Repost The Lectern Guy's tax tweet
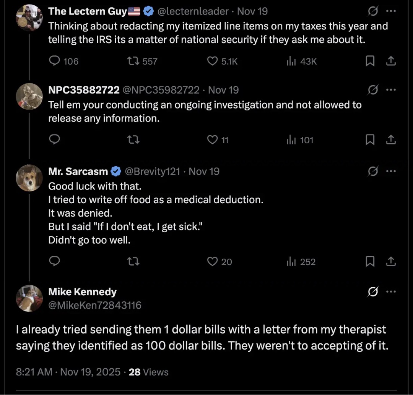The height and width of the screenshot is (395, 413). pyautogui.click(x=133, y=61)
